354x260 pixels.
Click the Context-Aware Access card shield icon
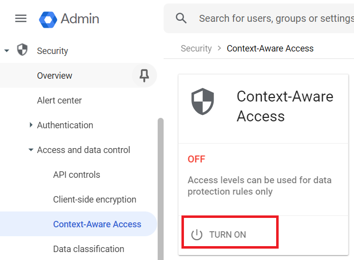[202, 102]
